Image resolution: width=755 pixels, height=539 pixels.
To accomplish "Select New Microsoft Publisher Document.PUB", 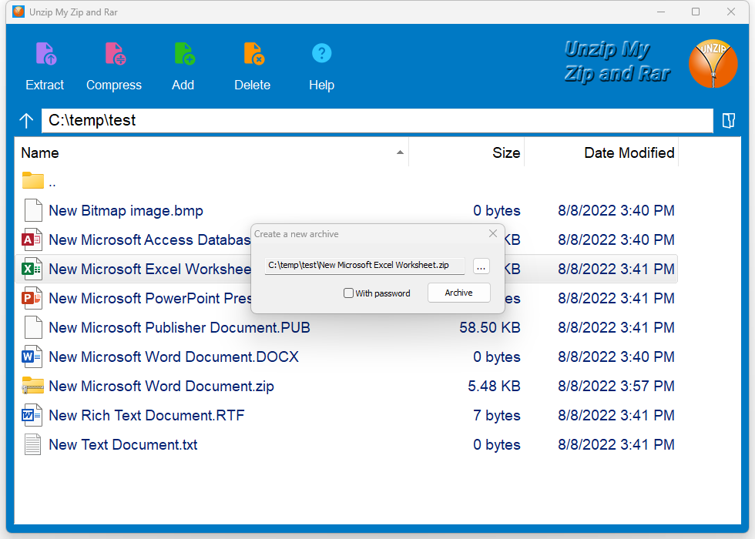I will (180, 328).
